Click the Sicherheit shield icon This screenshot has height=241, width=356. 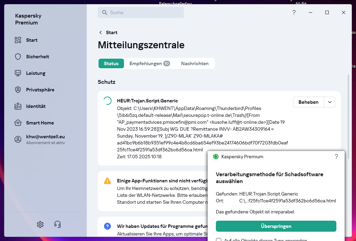(x=18, y=57)
